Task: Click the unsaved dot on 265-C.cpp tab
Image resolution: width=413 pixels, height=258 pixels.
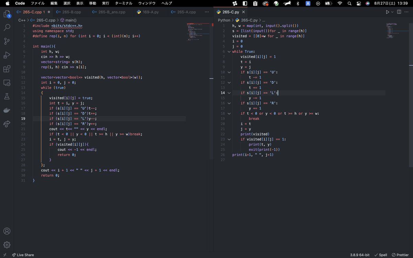Action: [x=49, y=12]
